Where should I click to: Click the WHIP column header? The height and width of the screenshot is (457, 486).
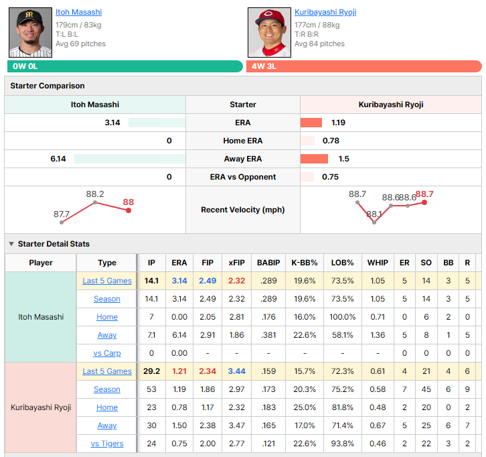[378, 263]
